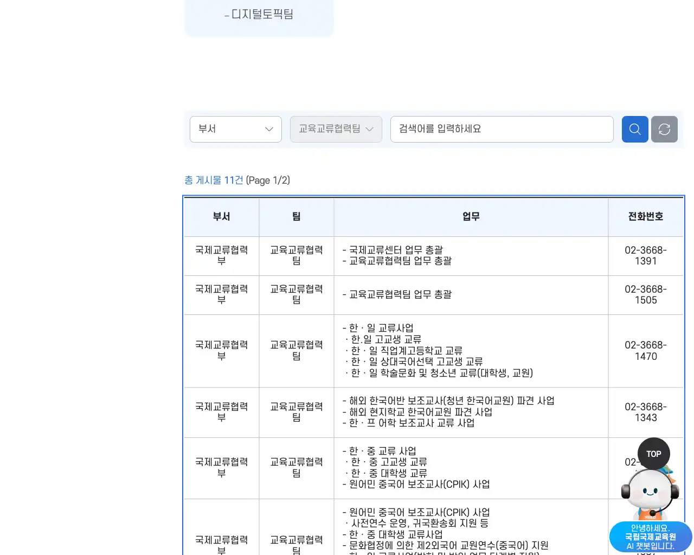Click the TOP scroll-to-top button
Image resolution: width=694 pixels, height=555 pixels.
654,454
